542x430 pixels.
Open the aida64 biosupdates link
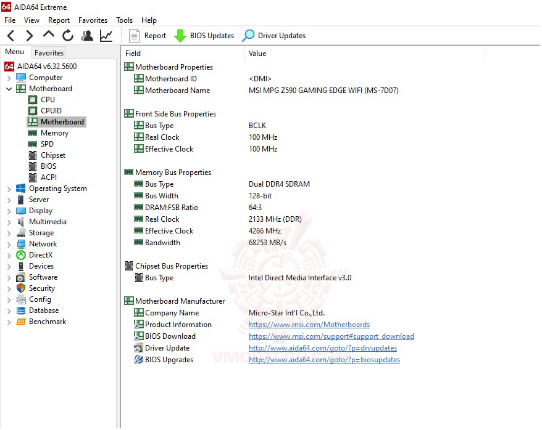tap(324, 360)
